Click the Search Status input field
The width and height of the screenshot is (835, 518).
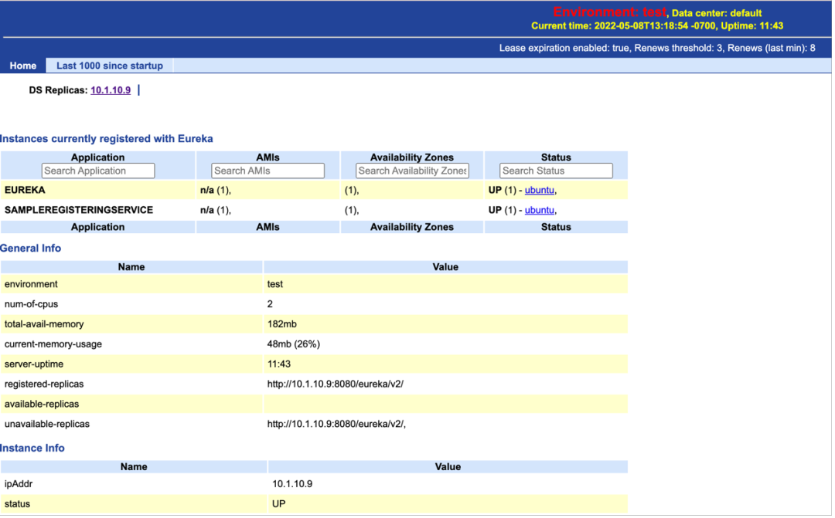point(556,171)
